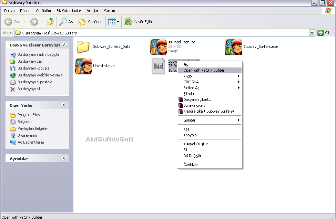Click the address bar path field
This screenshot has height=219, width=336.
tap(162, 33)
